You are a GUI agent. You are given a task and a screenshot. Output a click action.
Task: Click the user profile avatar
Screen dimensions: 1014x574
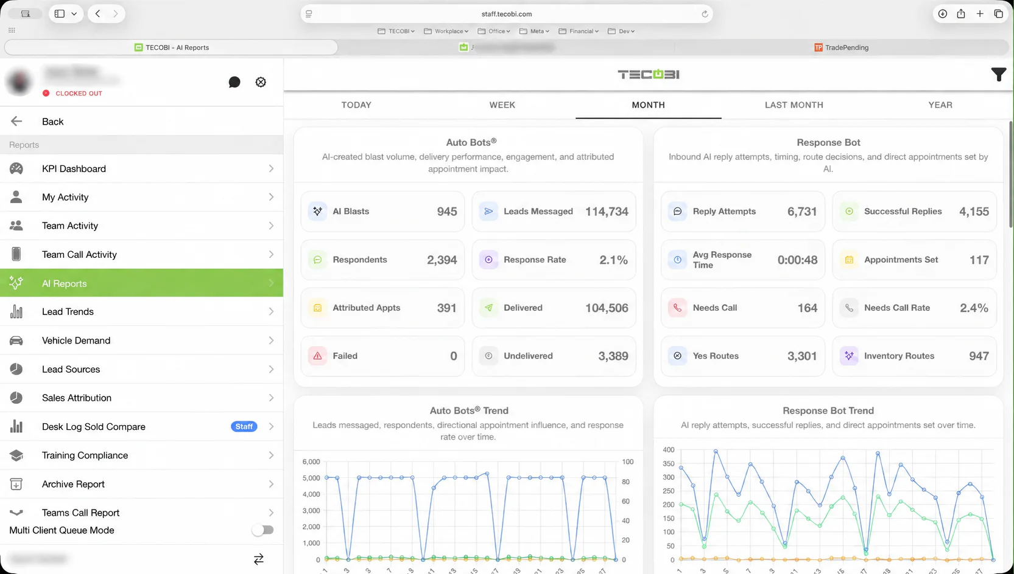pyautogui.click(x=19, y=81)
